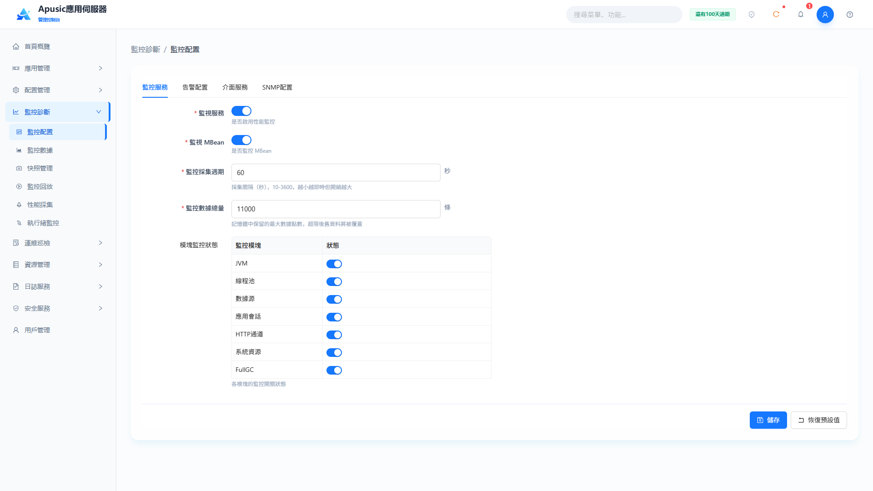Expand the 安全服務 menu chevron
873x491 pixels.
[100, 308]
